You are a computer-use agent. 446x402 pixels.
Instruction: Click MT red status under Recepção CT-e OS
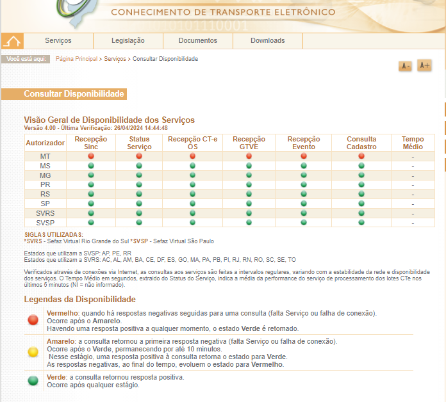[193, 156]
